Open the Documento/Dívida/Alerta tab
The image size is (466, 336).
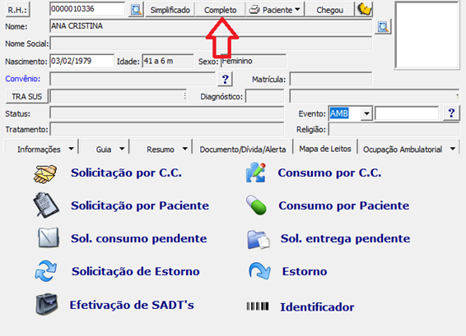pyautogui.click(x=243, y=150)
